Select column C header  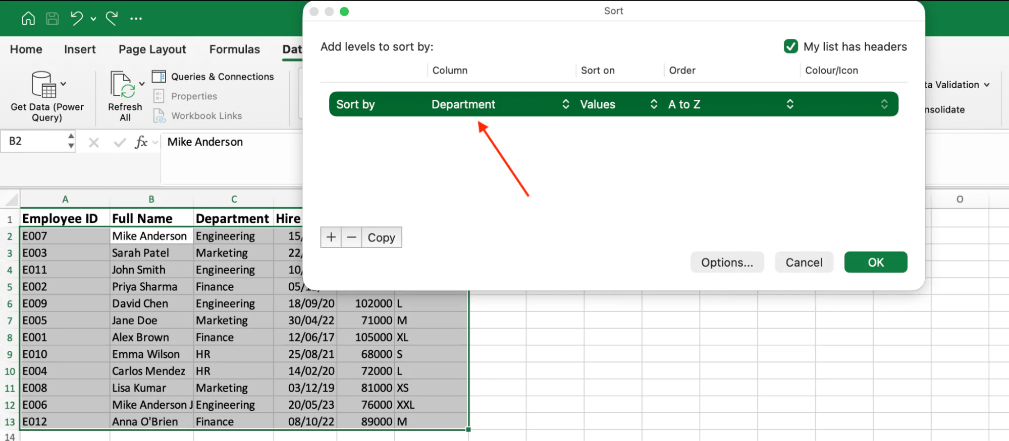(x=234, y=199)
